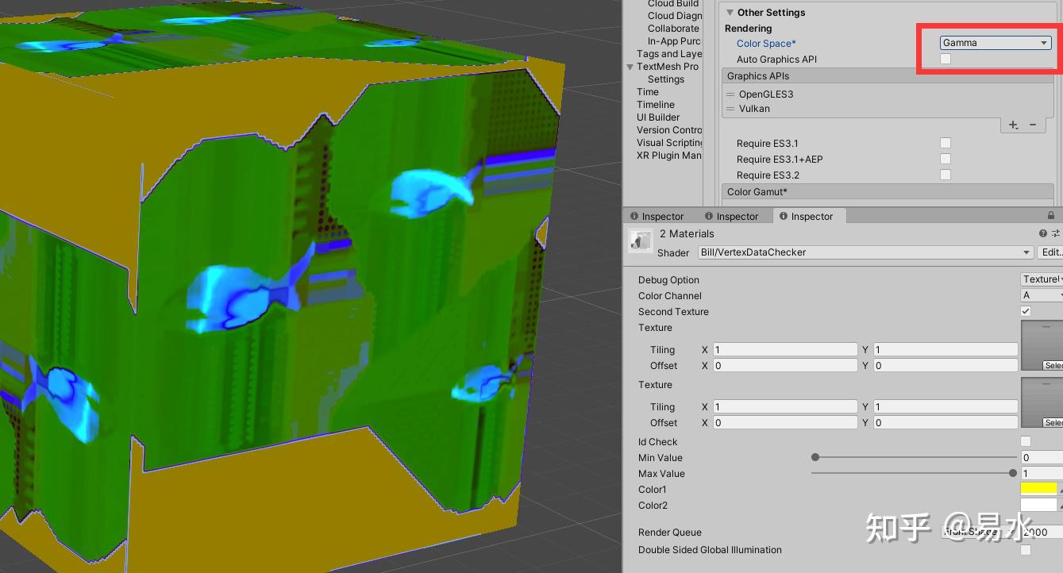
Task: Click the Select button on the texture slot
Action: [1053, 365]
